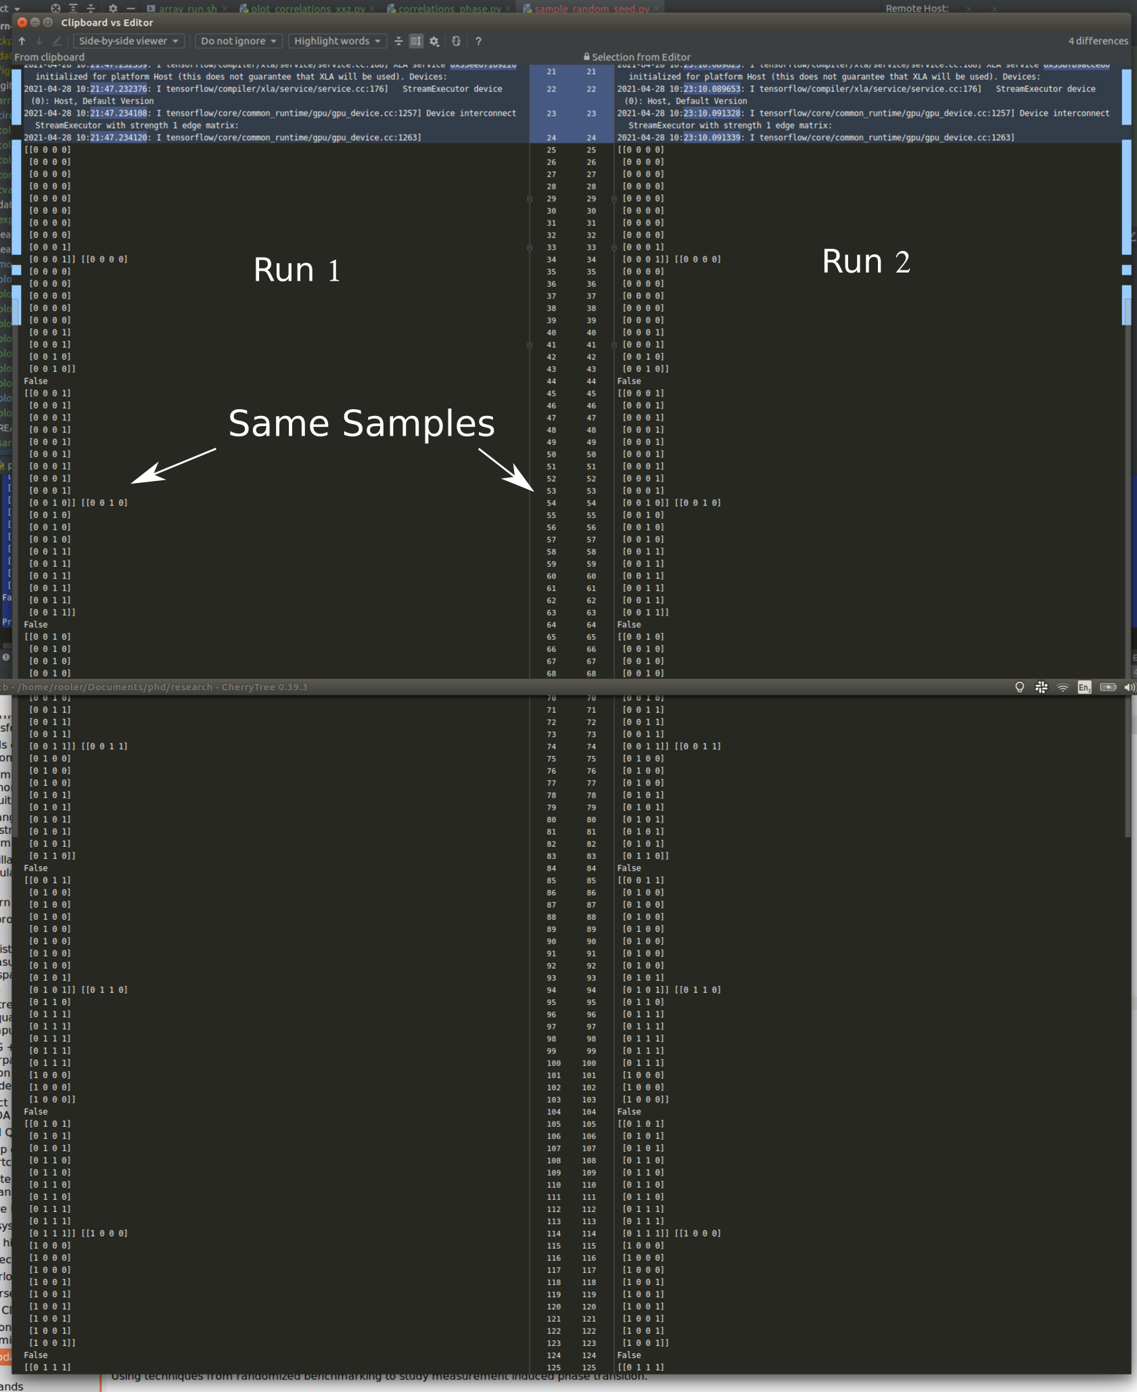Open Slack from the system tray
Screen dimensions: 1137x1392
(1041, 687)
